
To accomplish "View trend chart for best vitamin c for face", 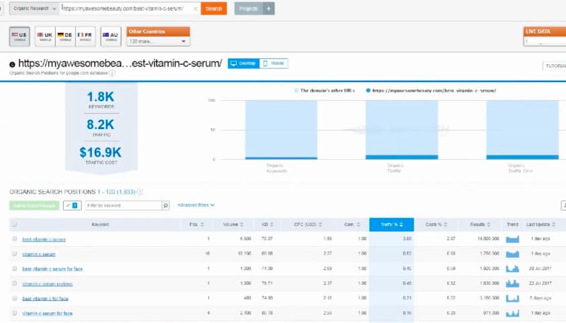I will 512,298.
